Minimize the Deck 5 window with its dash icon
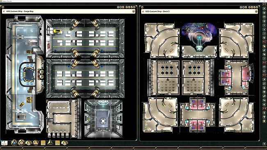Viewport: 267px width, 150px height. pos(252,7)
